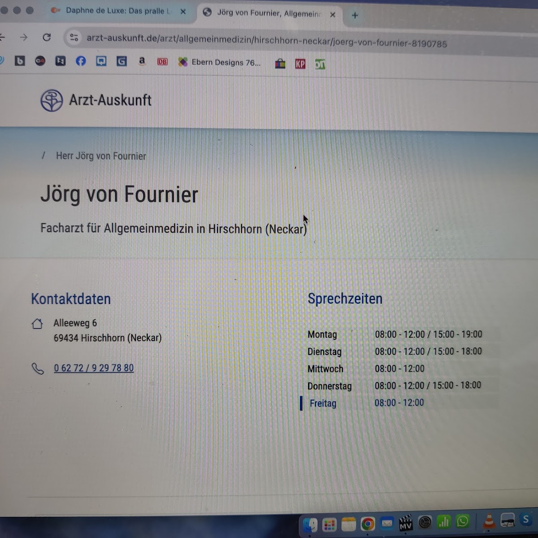
Task: Open Launchpad from the Dock
Action: click(x=330, y=524)
